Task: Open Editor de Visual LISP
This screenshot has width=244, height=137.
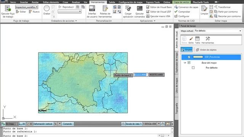Action: tap(159, 12)
